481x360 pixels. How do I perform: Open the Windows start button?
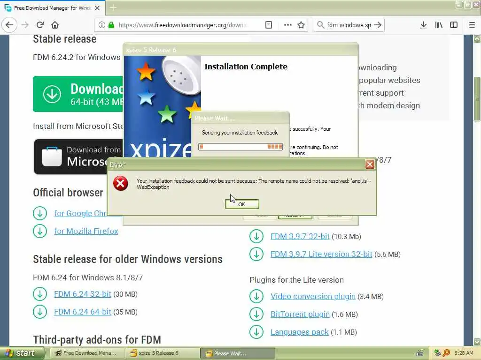[22, 353]
